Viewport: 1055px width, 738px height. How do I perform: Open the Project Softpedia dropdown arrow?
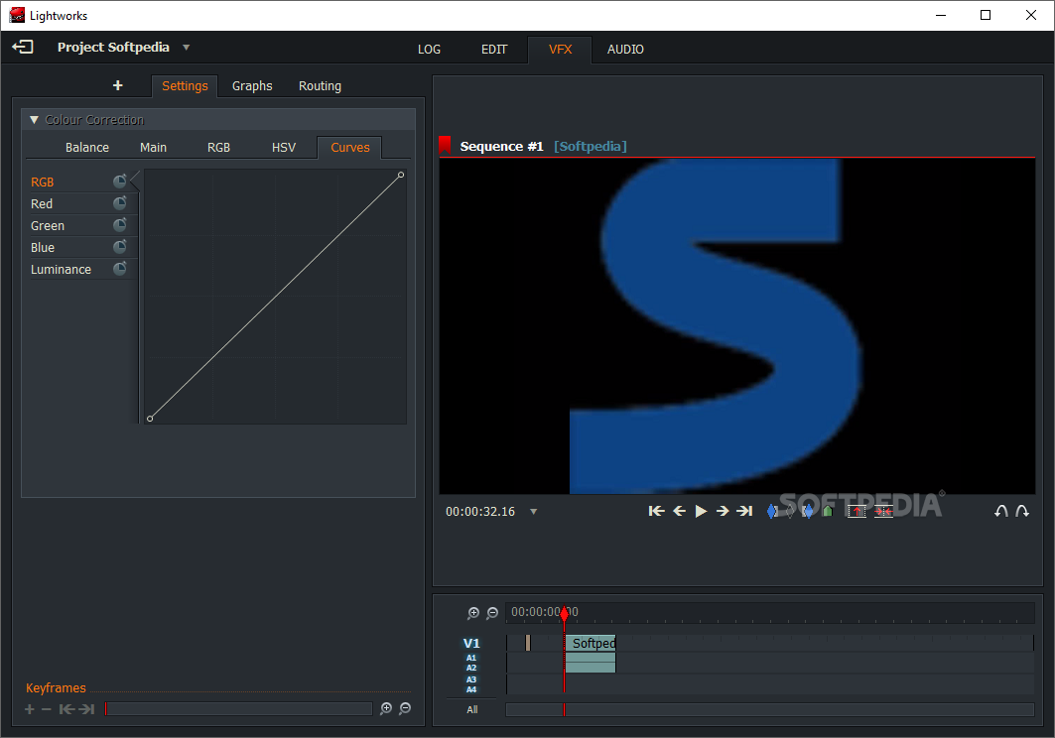187,48
